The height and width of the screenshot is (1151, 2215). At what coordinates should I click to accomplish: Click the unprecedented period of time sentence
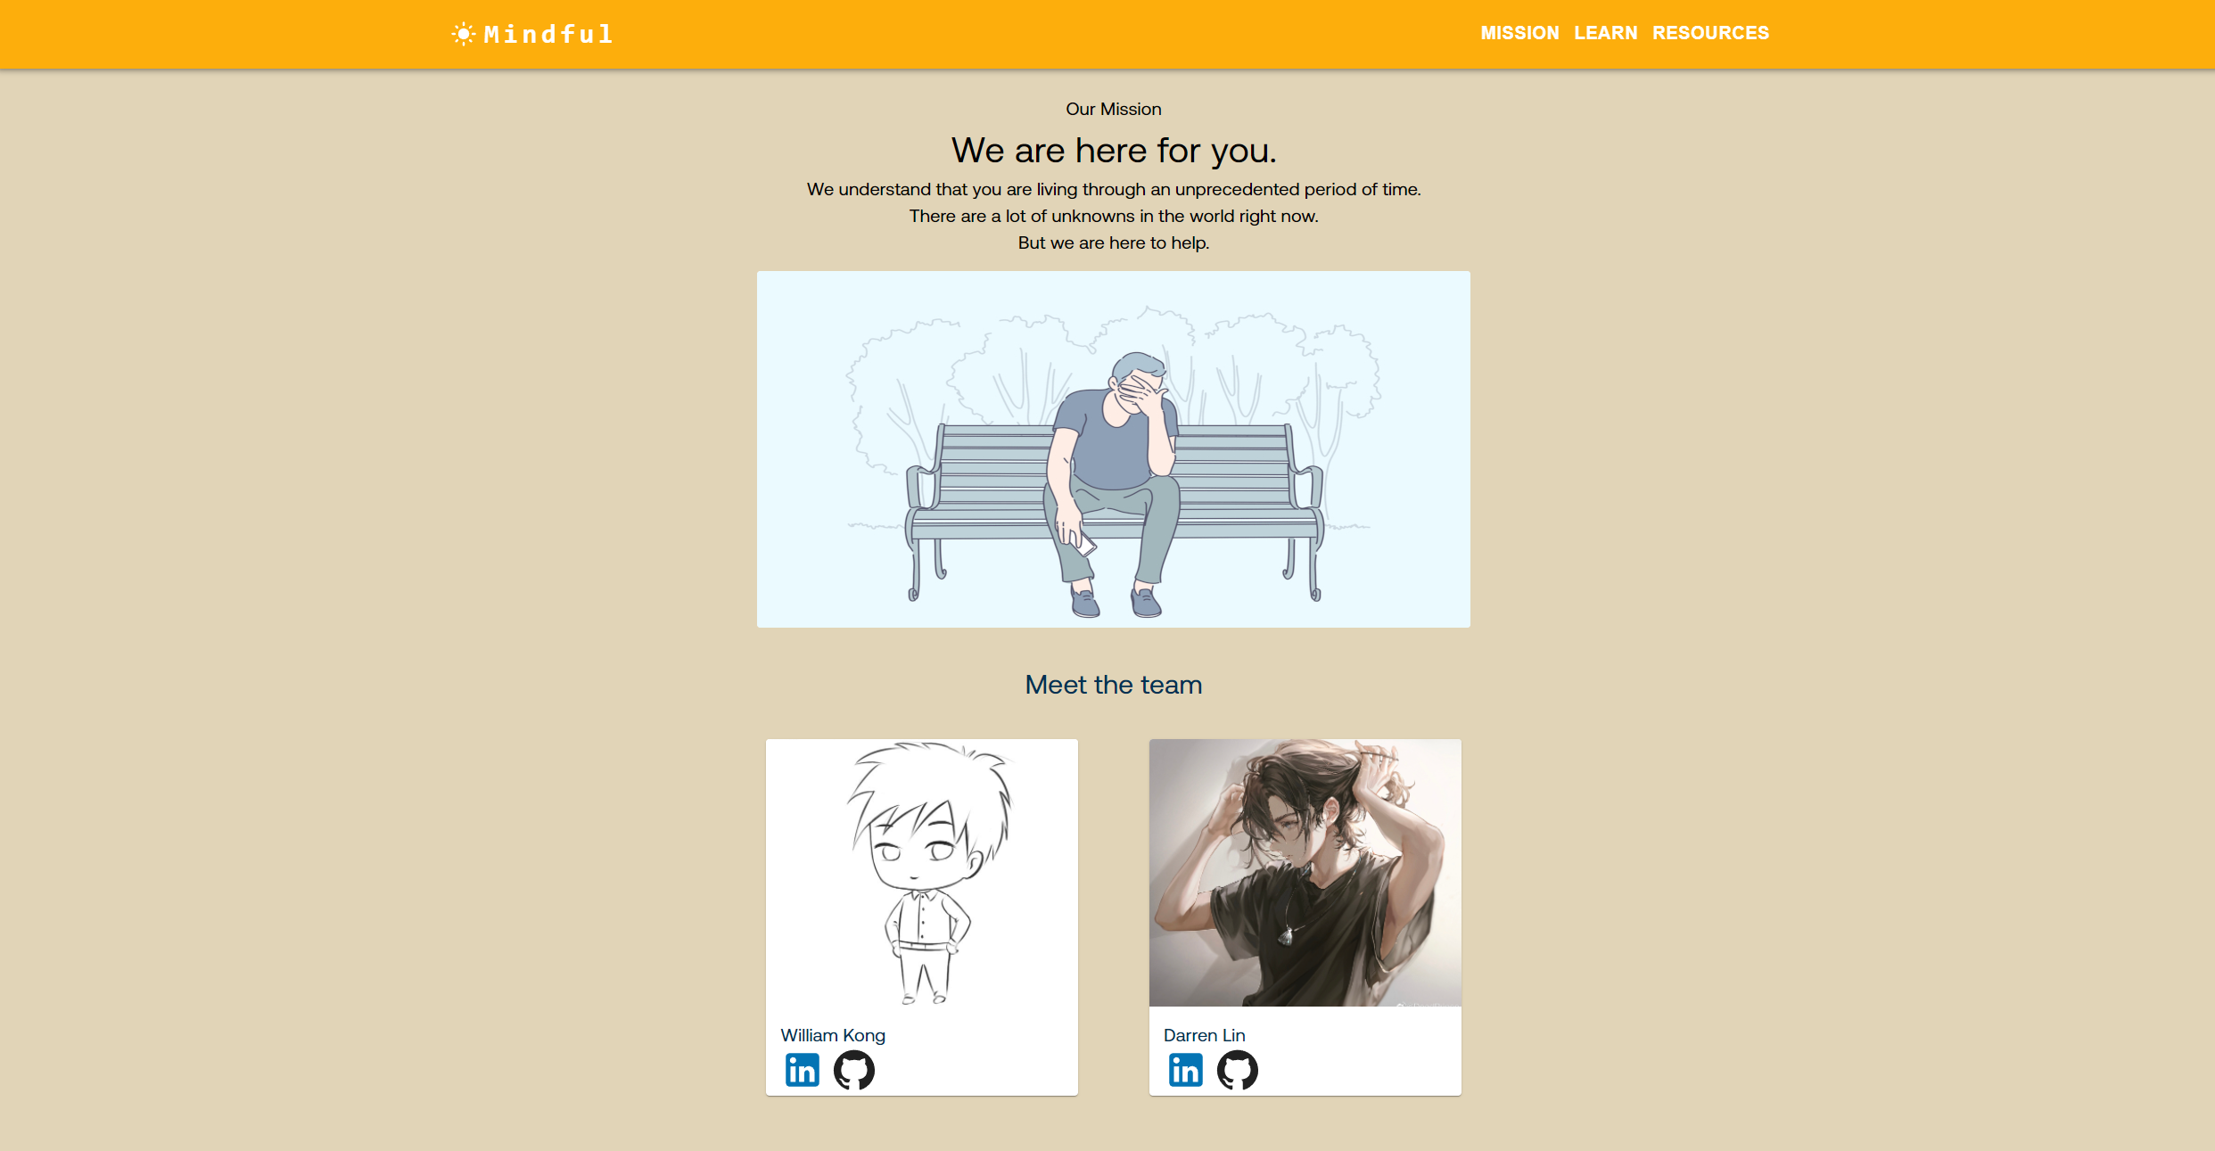pyautogui.click(x=1114, y=189)
